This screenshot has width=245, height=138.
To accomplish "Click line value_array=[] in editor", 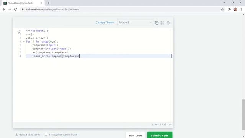I will point(37,38).
